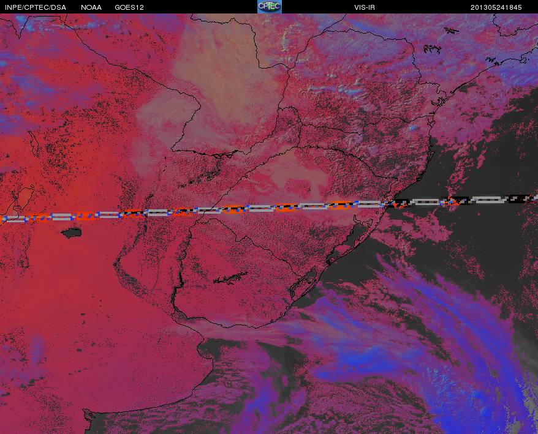The image size is (538, 434).
Task: Click the VIS-IR channel label
Action: [365, 7]
